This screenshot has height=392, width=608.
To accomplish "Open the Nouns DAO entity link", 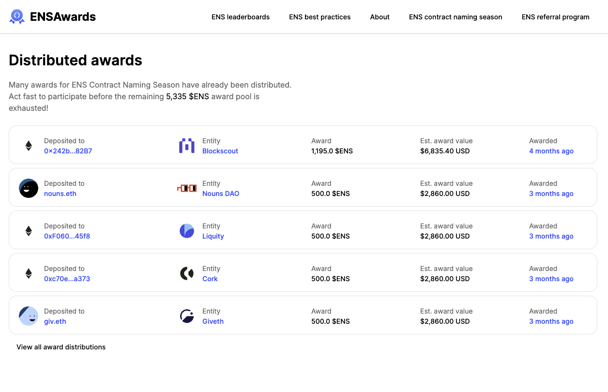I will pyautogui.click(x=221, y=194).
